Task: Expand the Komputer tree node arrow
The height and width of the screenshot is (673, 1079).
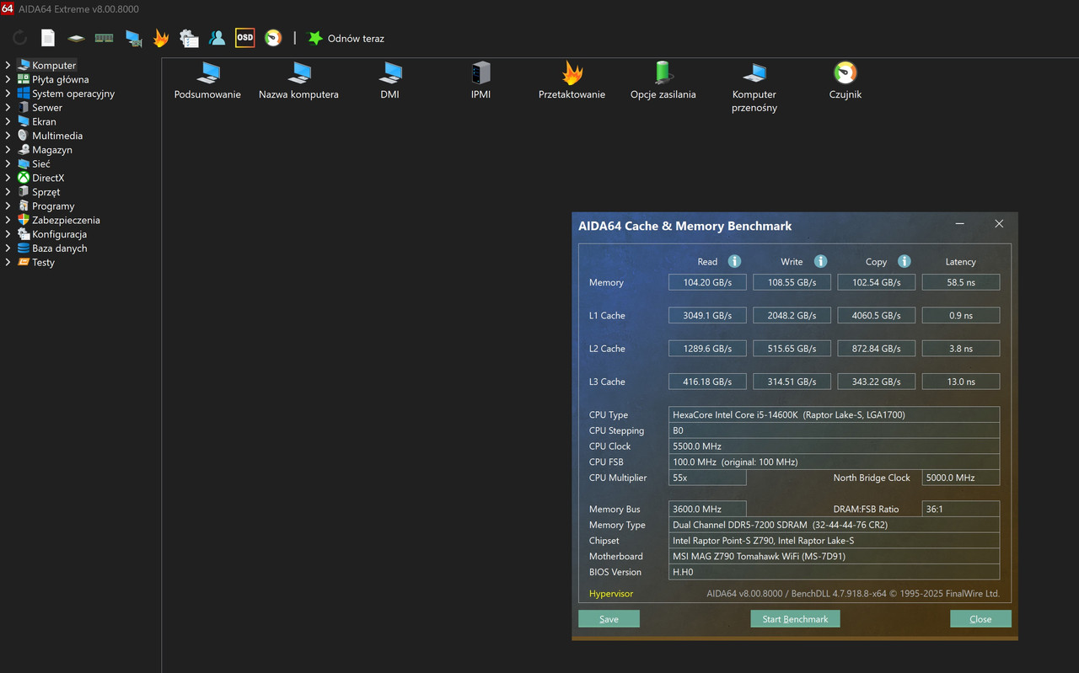Action: [8, 65]
